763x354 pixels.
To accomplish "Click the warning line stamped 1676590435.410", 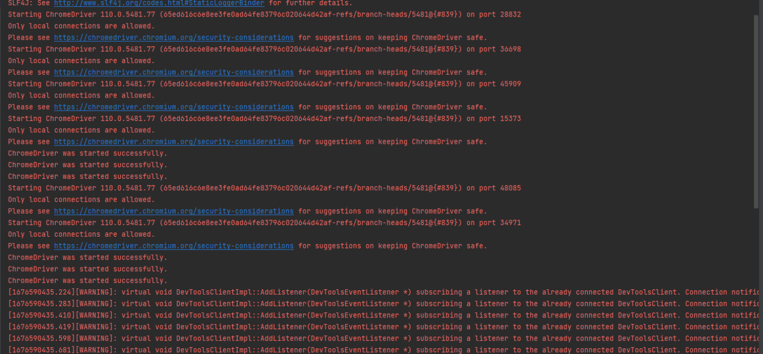I will (383, 315).
